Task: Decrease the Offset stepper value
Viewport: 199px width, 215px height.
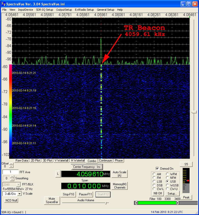Action: (x=11, y=166)
